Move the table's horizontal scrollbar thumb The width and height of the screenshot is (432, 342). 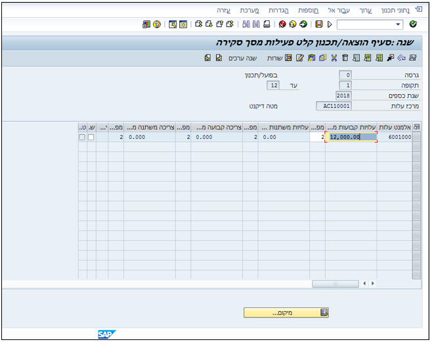pyautogui.click(x=335, y=283)
